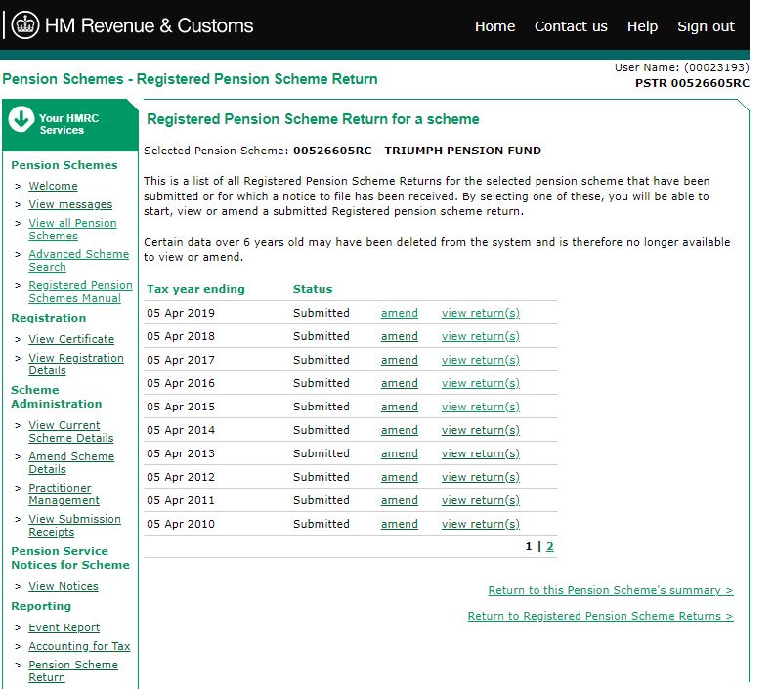Amend the 05 Apr 2010 return

400,524
